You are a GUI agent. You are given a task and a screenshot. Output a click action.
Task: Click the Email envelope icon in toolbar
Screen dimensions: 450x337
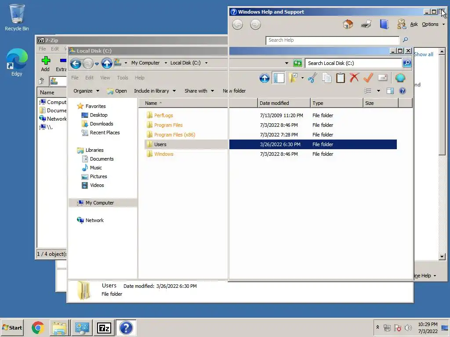point(383,78)
